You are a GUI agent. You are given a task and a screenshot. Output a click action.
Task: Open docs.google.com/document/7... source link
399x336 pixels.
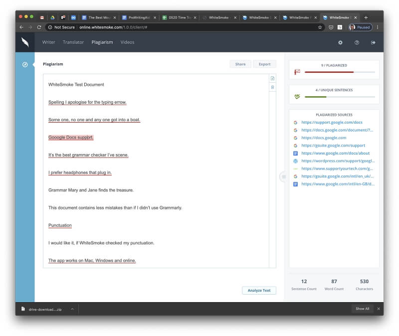click(337, 130)
